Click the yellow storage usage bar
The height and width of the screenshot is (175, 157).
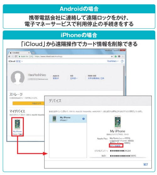point(29,103)
